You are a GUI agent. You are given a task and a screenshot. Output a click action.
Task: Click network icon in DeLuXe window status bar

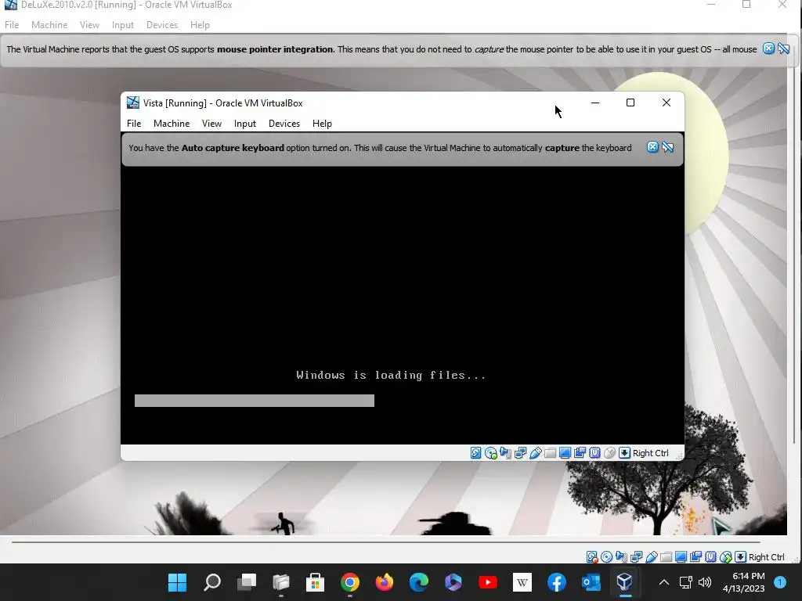(x=636, y=557)
